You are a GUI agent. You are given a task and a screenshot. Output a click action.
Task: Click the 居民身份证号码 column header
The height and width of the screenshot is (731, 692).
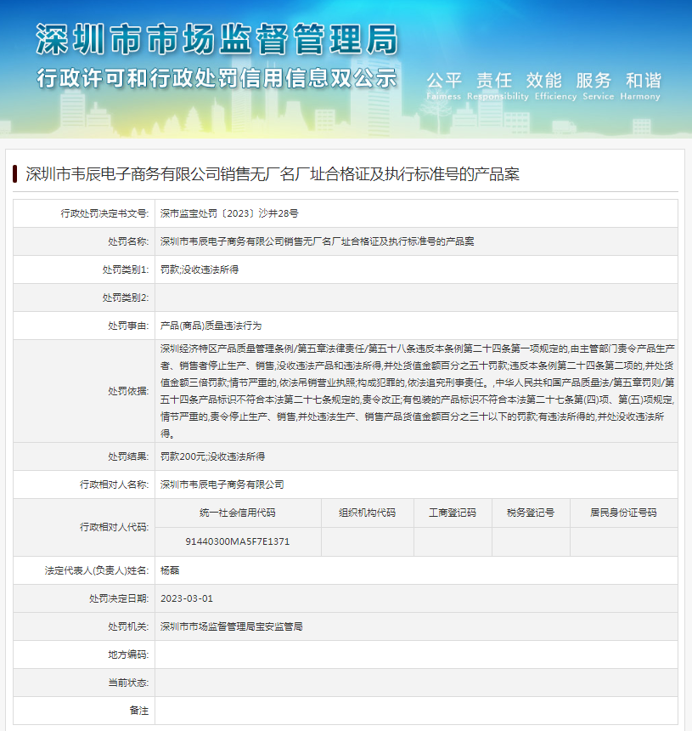click(x=623, y=513)
